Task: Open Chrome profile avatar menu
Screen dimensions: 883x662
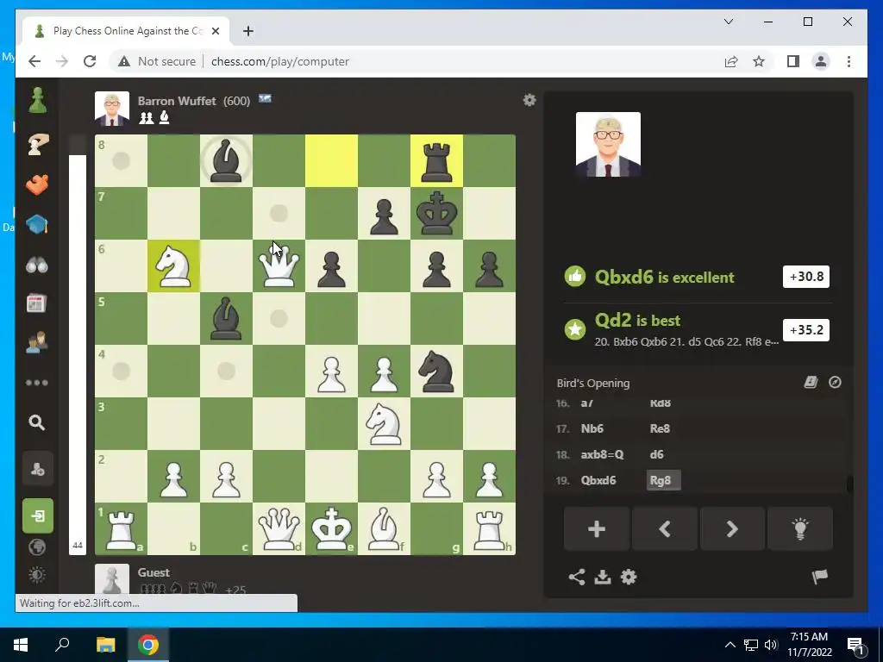Action: click(x=821, y=61)
